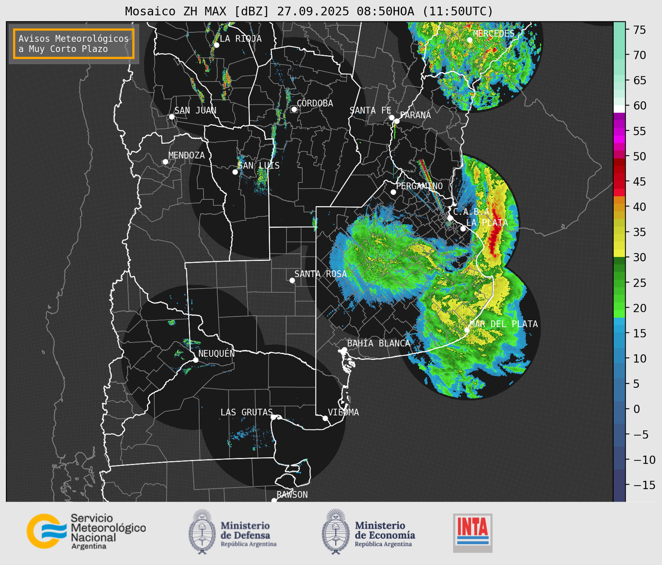Viewport: 662px width, 565px height.
Task: Click the Avisos Meteorológicos a Muy Corto Plazo box
Action: coord(74,44)
